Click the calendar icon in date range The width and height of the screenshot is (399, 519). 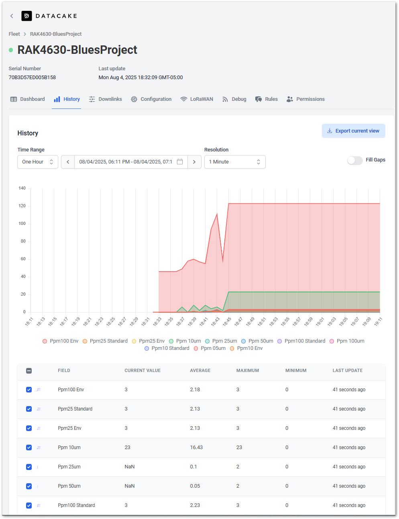click(180, 162)
